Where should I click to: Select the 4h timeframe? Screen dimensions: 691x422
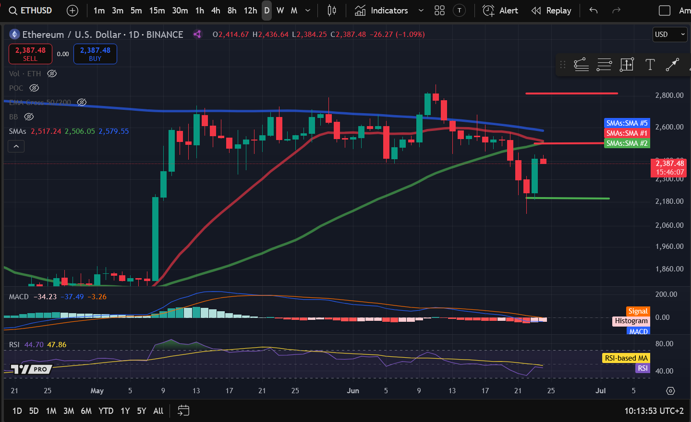[216, 11]
